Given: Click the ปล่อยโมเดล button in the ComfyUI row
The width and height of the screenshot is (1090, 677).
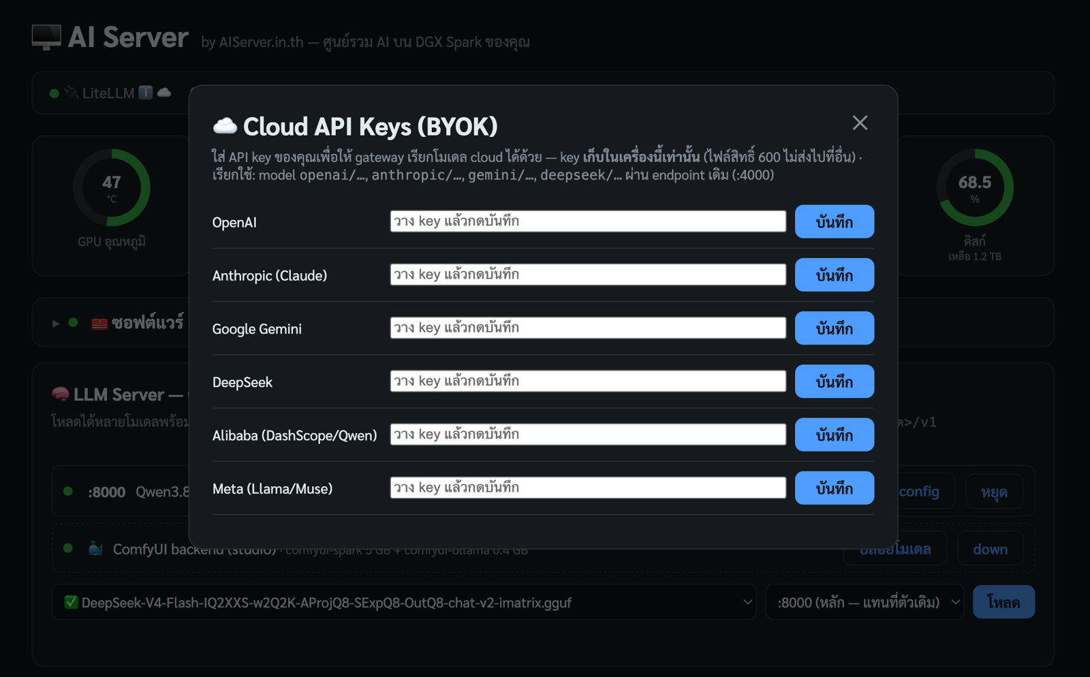Looking at the screenshot, I should tap(895, 549).
